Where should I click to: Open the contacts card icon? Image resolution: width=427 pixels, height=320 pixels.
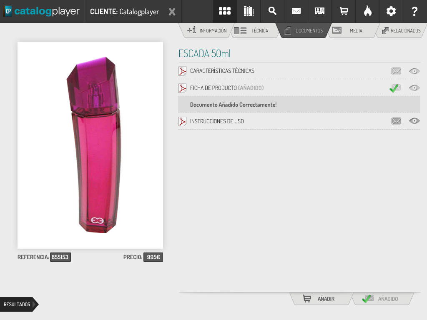[x=320, y=11]
